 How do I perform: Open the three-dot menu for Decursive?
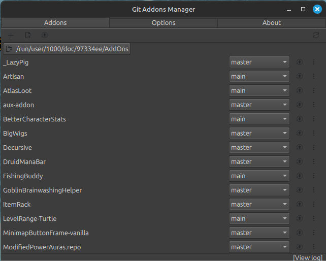coord(314,147)
